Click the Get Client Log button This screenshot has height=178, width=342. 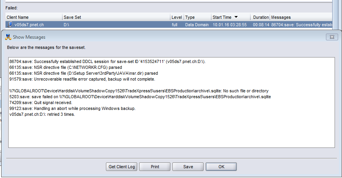122,167
